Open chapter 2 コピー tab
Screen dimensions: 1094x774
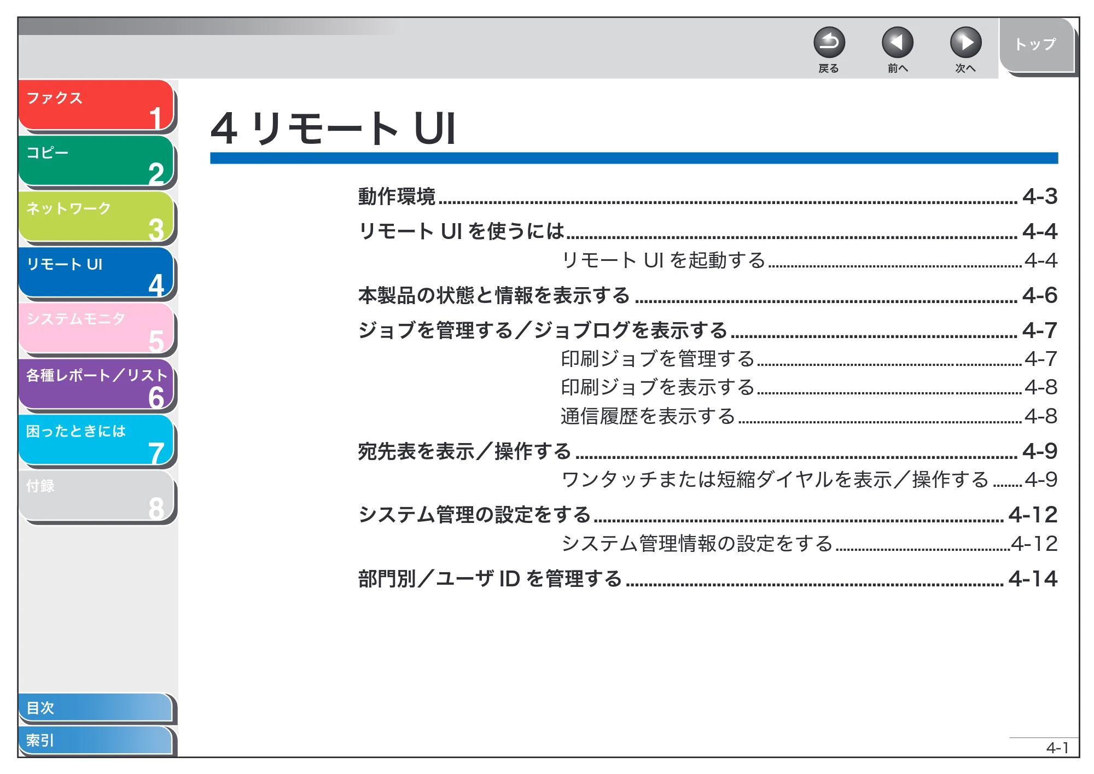click(96, 160)
